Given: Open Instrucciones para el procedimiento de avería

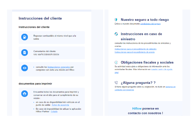Looking at the screenshot, I should 135,52.
